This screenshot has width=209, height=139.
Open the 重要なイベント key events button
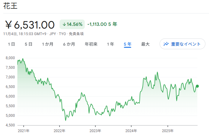[x=182, y=44]
